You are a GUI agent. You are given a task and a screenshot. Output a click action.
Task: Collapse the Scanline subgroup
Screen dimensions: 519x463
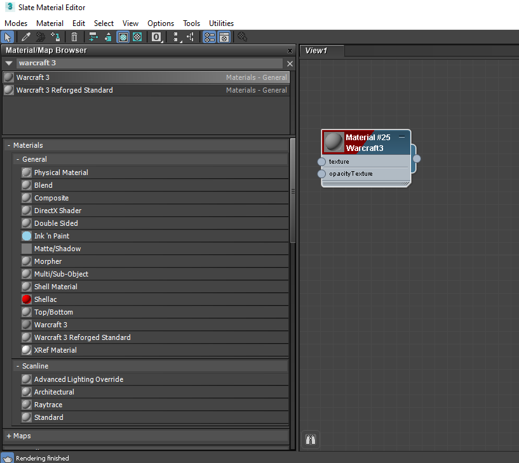point(18,366)
